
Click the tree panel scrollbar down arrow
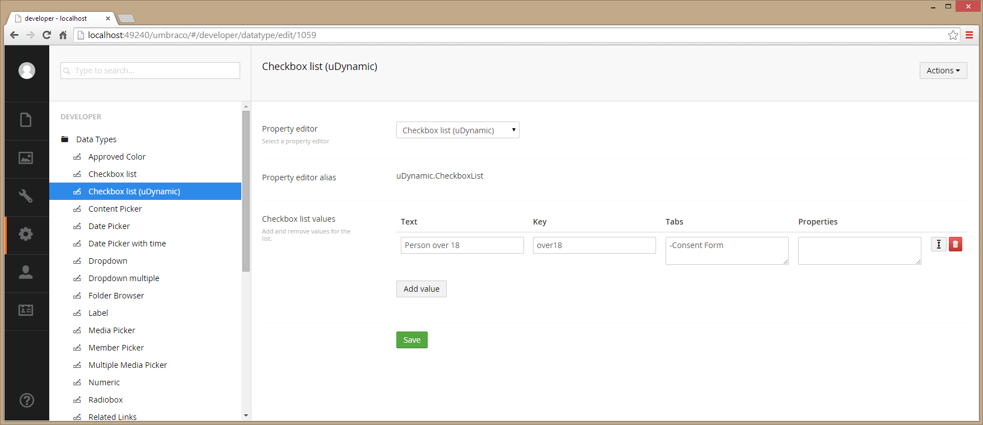click(x=246, y=415)
